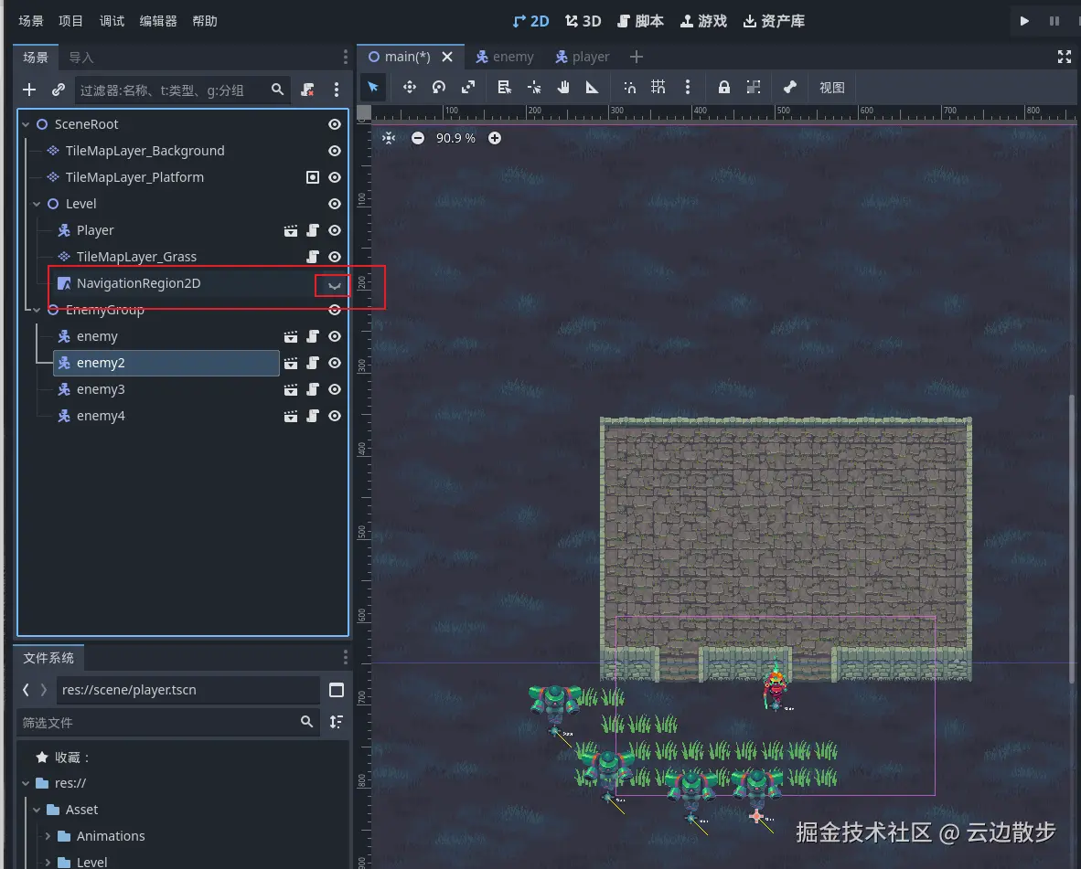Open the 场景 scene menu
The width and height of the screenshot is (1081, 869).
coord(30,21)
